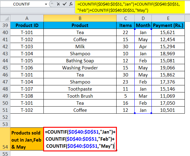Select column A header
Image resolution: width=190 pixels, height=156 pixels.
coord(27,18)
